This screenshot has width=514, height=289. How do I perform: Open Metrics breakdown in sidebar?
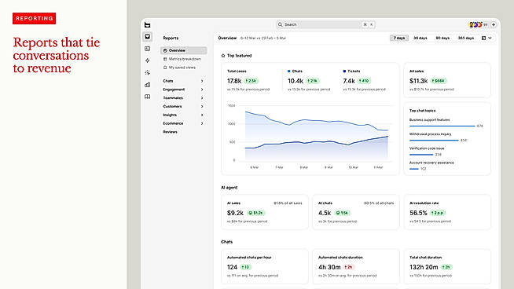click(x=184, y=59)
